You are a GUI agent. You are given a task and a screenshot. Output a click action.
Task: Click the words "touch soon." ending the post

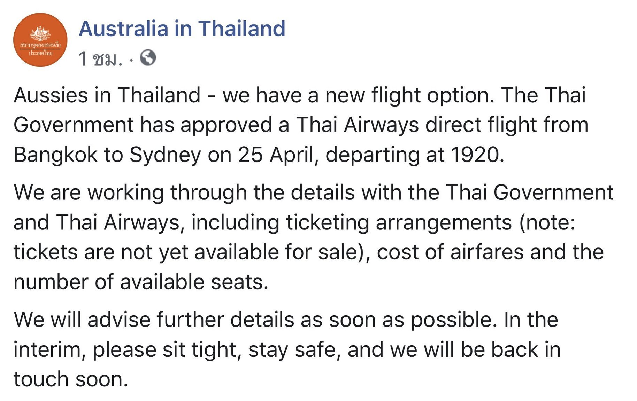coord(71,379)
